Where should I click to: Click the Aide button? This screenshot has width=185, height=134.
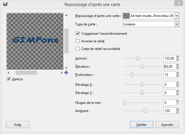18,125
